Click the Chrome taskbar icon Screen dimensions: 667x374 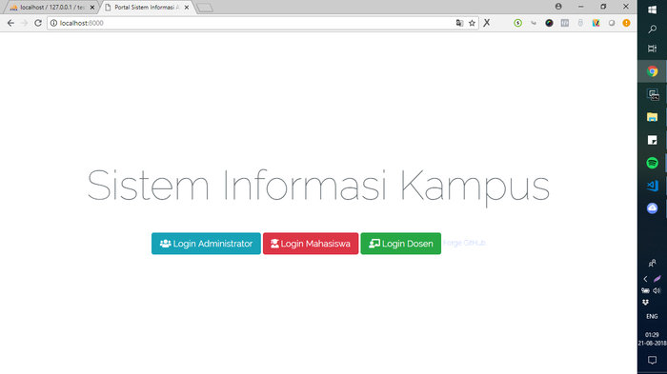(x=652, y=71)
